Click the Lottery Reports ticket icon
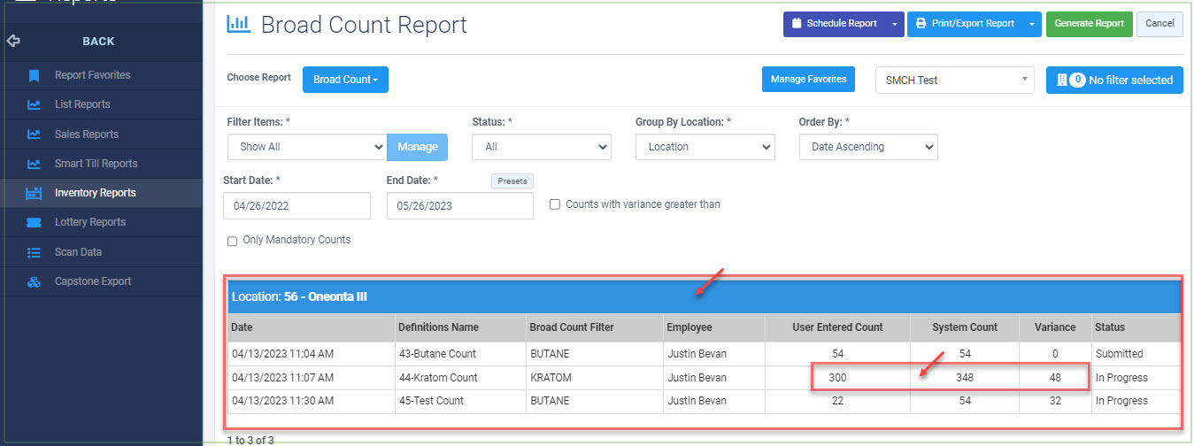Image resolution: width=1194 pixels, height=446 pixels. tap(34, 222)
